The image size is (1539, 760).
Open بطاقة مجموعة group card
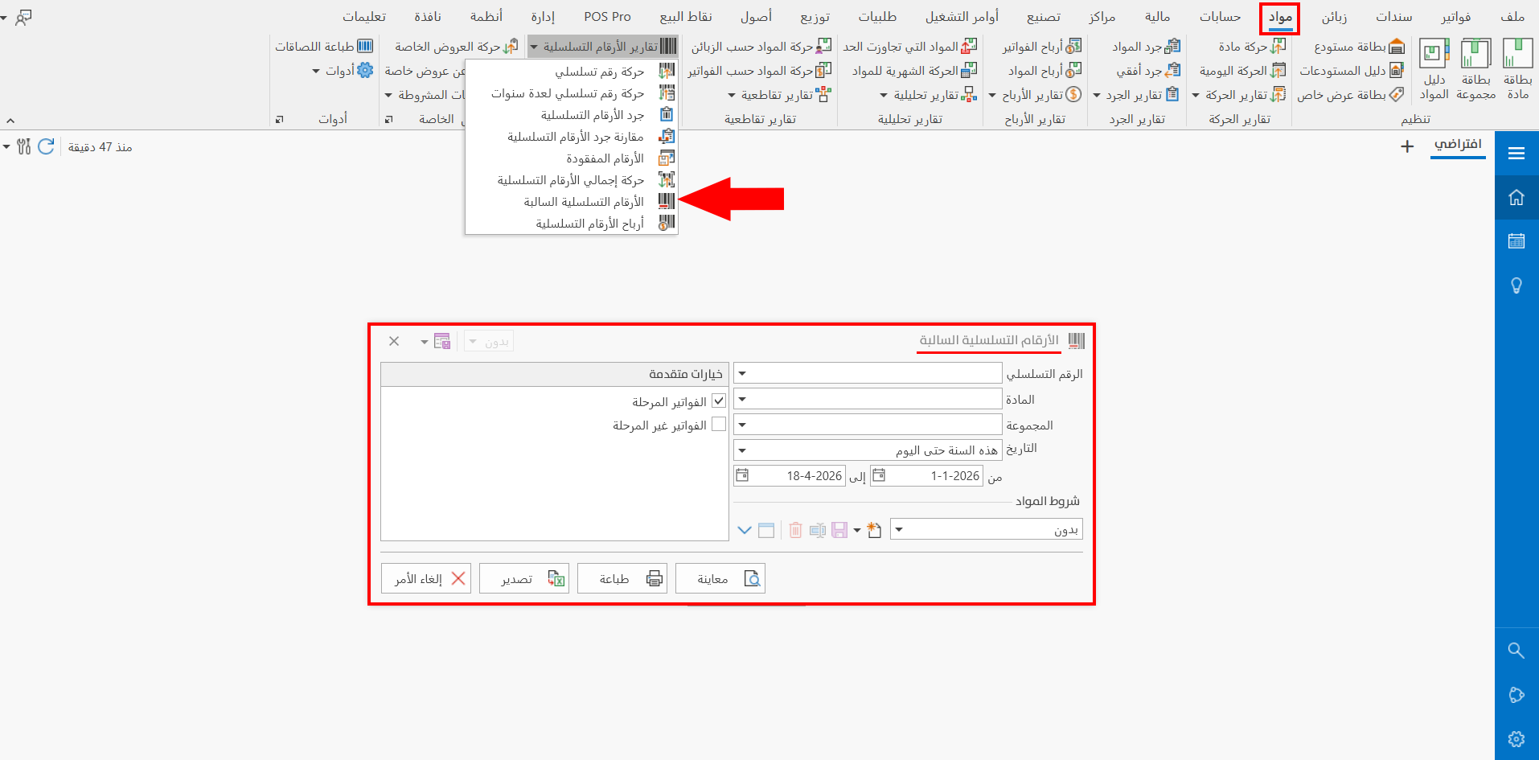(1475, 69)
